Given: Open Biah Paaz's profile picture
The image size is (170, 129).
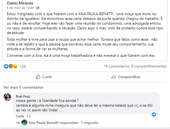Looking at the screenshot, I should pyautogui.click(x=7, y=97).
